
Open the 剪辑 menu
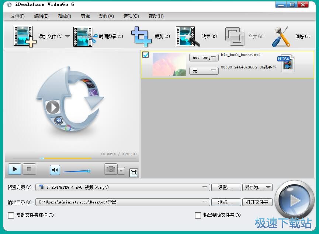click(85, 16)
